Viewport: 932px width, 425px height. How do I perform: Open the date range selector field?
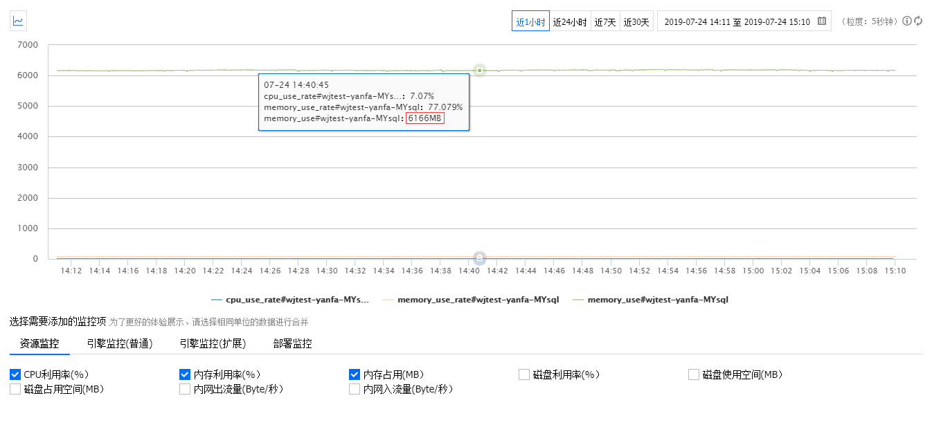[737, 21]
